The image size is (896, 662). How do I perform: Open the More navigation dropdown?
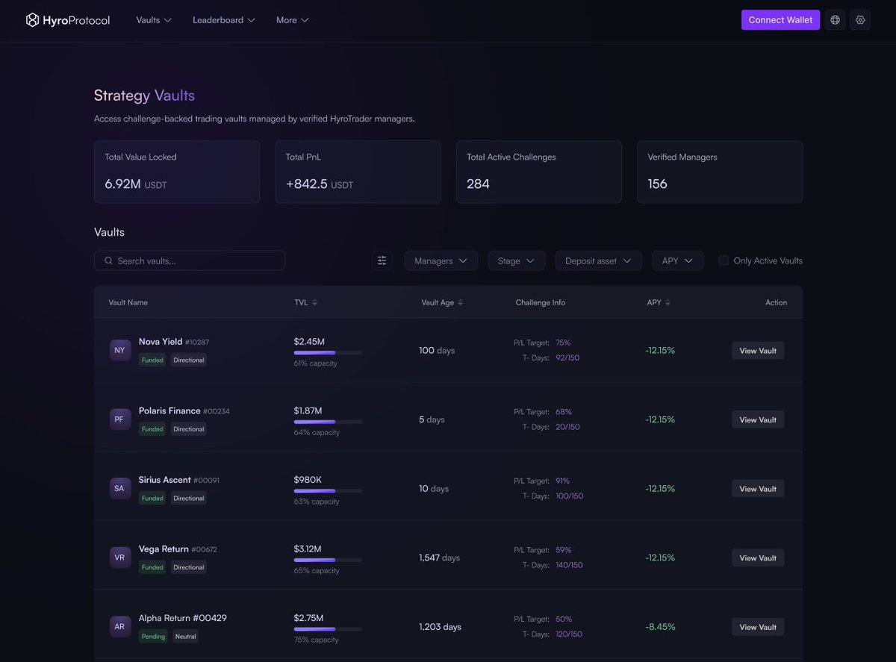[x=293, y=20]
